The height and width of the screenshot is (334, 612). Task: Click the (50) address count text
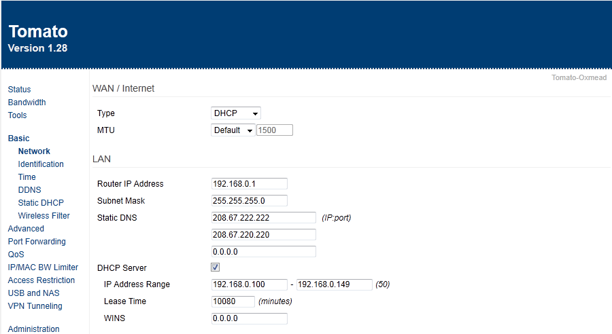click(382, 284)
